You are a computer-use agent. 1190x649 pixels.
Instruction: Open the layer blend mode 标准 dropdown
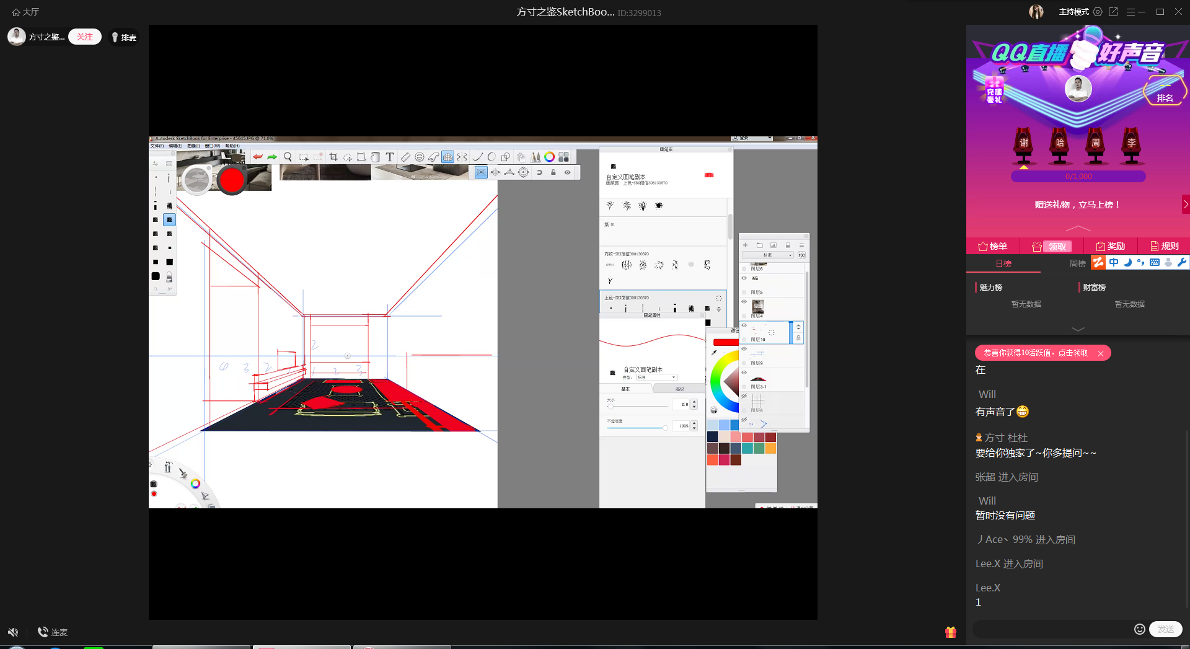tap(768, 255)
